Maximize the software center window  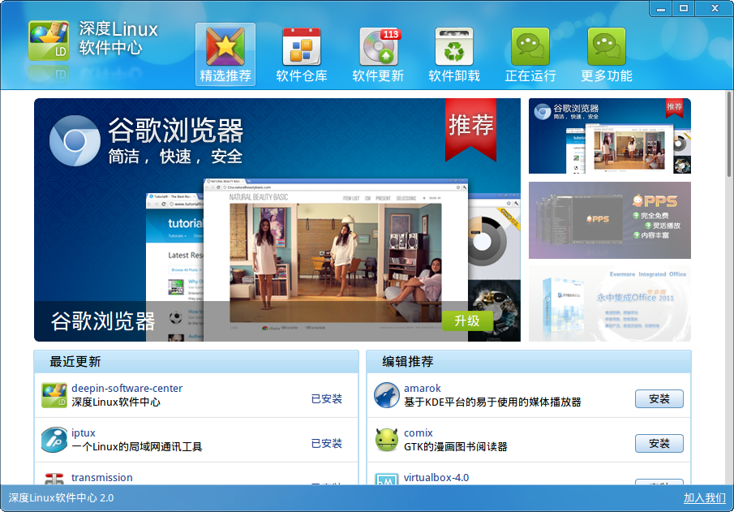684,8
